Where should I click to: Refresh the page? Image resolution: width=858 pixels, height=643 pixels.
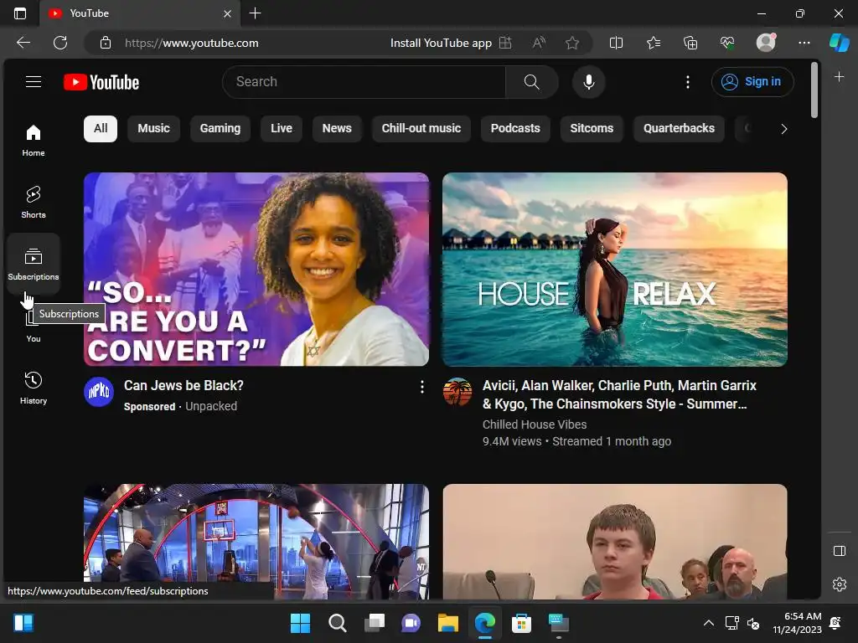[60, 43]
